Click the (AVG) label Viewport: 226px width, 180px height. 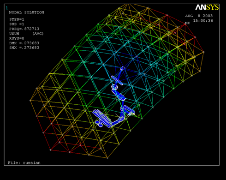[38, 34]
